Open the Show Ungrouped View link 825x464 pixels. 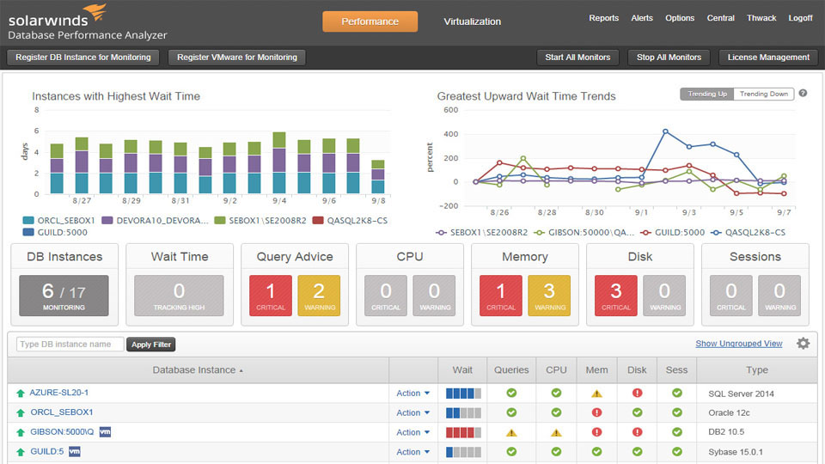738,344
